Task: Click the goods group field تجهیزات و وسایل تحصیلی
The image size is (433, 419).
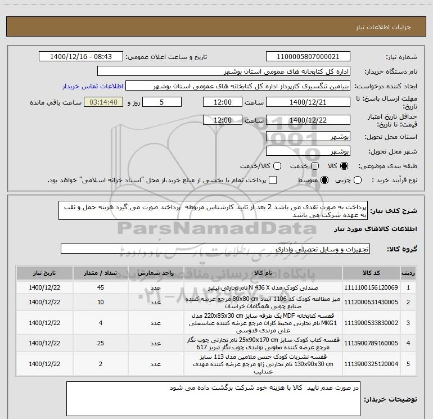Action: pyautogui.click(x=215, y=249)
